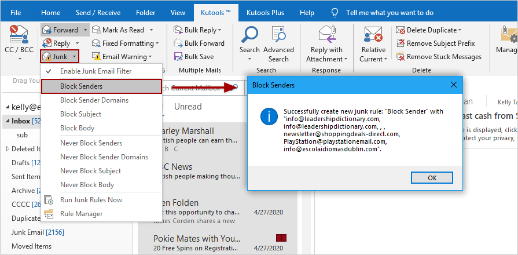
Task: Click Delete Duplicate icon
Action: tap(401, 30)
